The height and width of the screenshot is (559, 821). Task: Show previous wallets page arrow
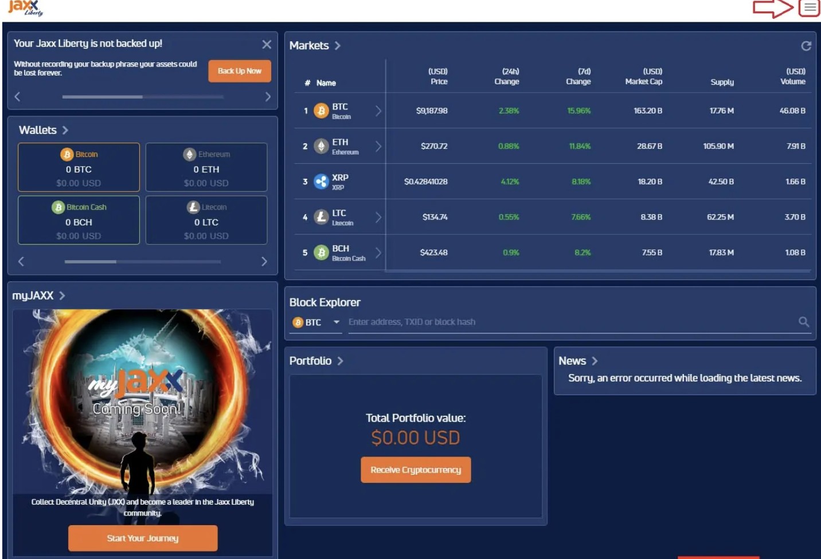click(21, 261)
